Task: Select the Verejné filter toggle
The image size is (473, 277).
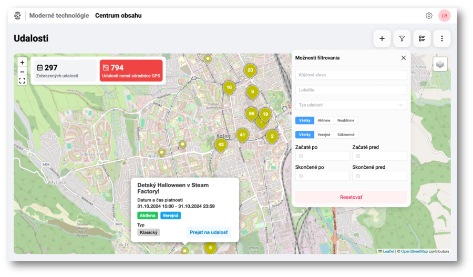Action: 324,135
